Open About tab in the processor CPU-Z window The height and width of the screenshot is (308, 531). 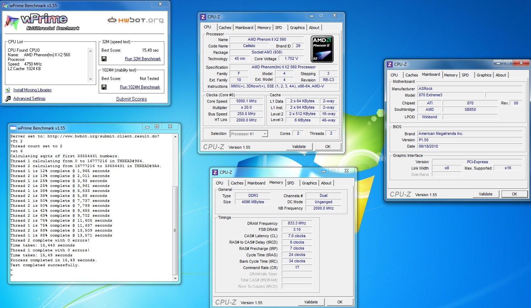click(314, 28)
